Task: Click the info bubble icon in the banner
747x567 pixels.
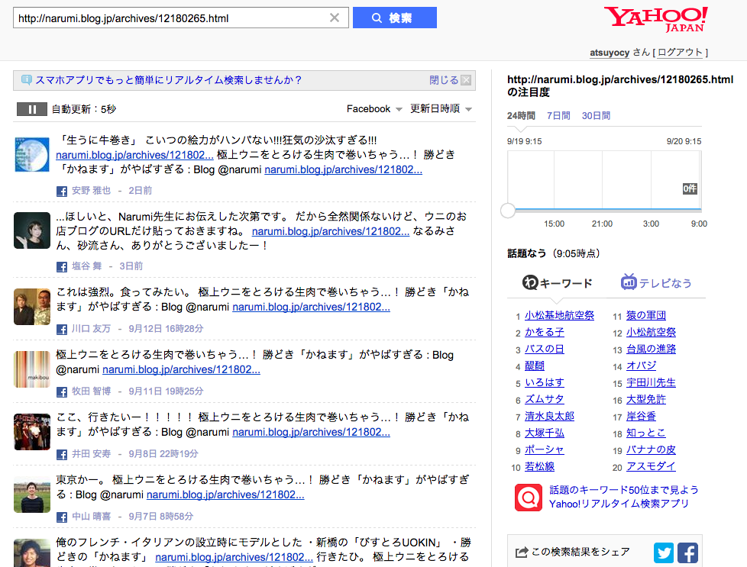Action: tap(27, 80)
